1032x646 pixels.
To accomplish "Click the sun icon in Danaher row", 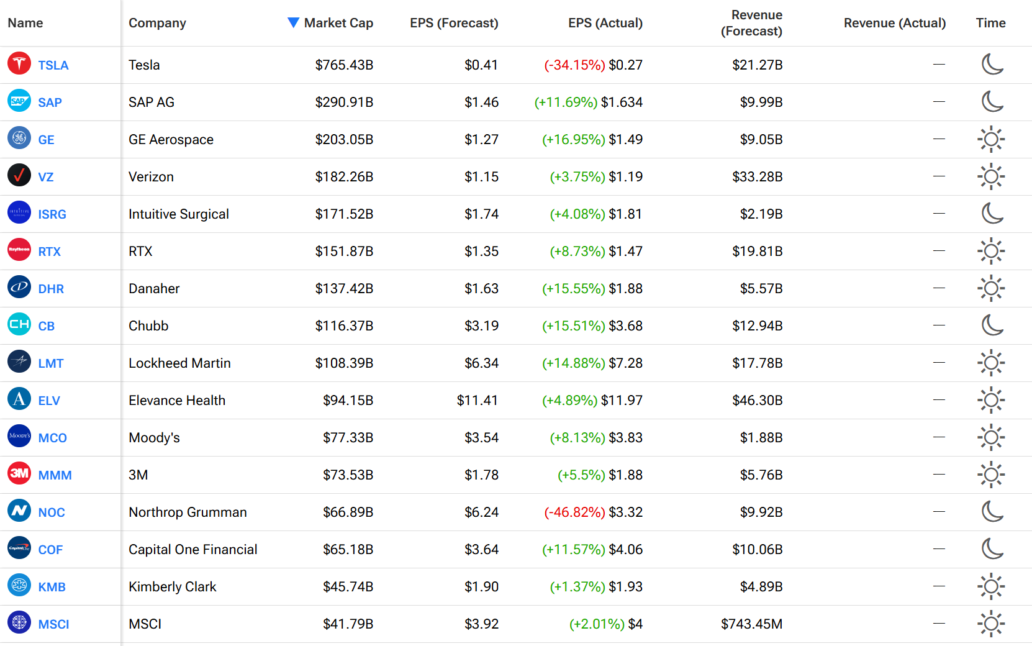I will click(991, 288).
